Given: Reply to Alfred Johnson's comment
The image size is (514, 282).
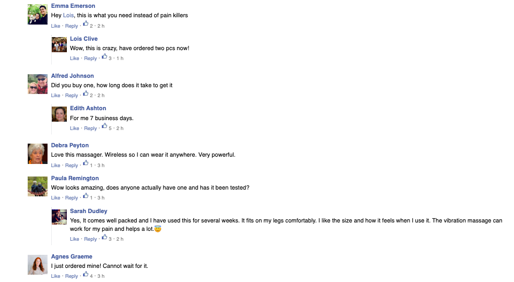Looking at the screenshot, I should 72,96.
